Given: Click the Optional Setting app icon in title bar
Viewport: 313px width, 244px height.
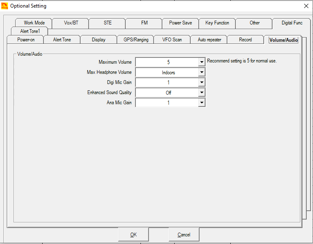Looking at the screenshot, I should pyautogui.click(x=5, y=6).
